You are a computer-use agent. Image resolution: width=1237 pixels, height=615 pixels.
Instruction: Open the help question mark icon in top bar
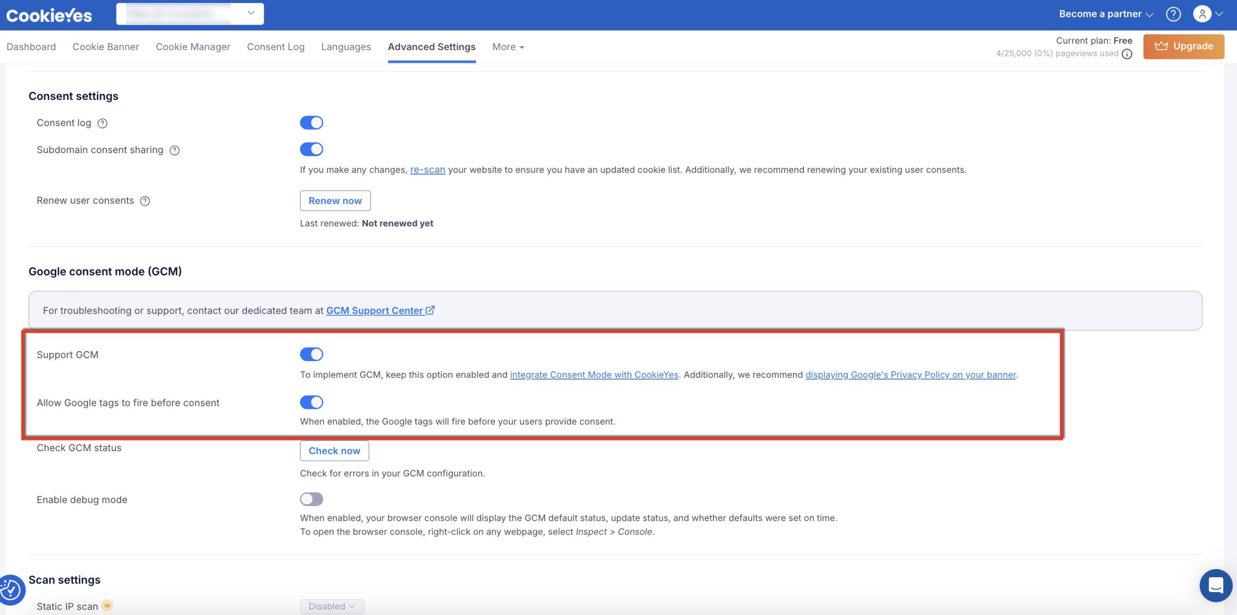tap(1174, 14)
